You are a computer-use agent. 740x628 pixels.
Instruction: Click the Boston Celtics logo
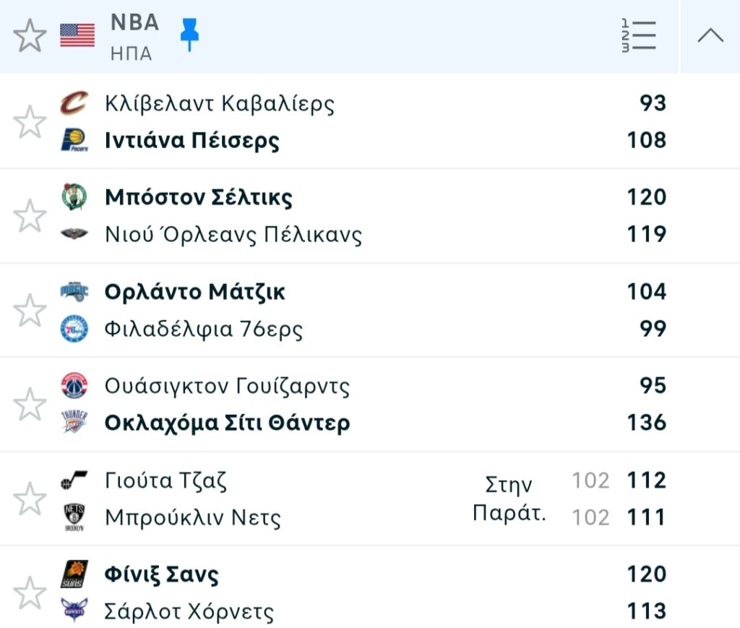pyautogui.click(x=74, y=197)
